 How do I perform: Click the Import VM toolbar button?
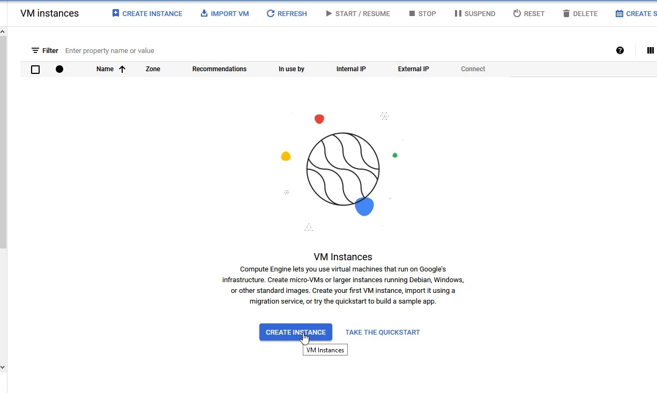225,13
